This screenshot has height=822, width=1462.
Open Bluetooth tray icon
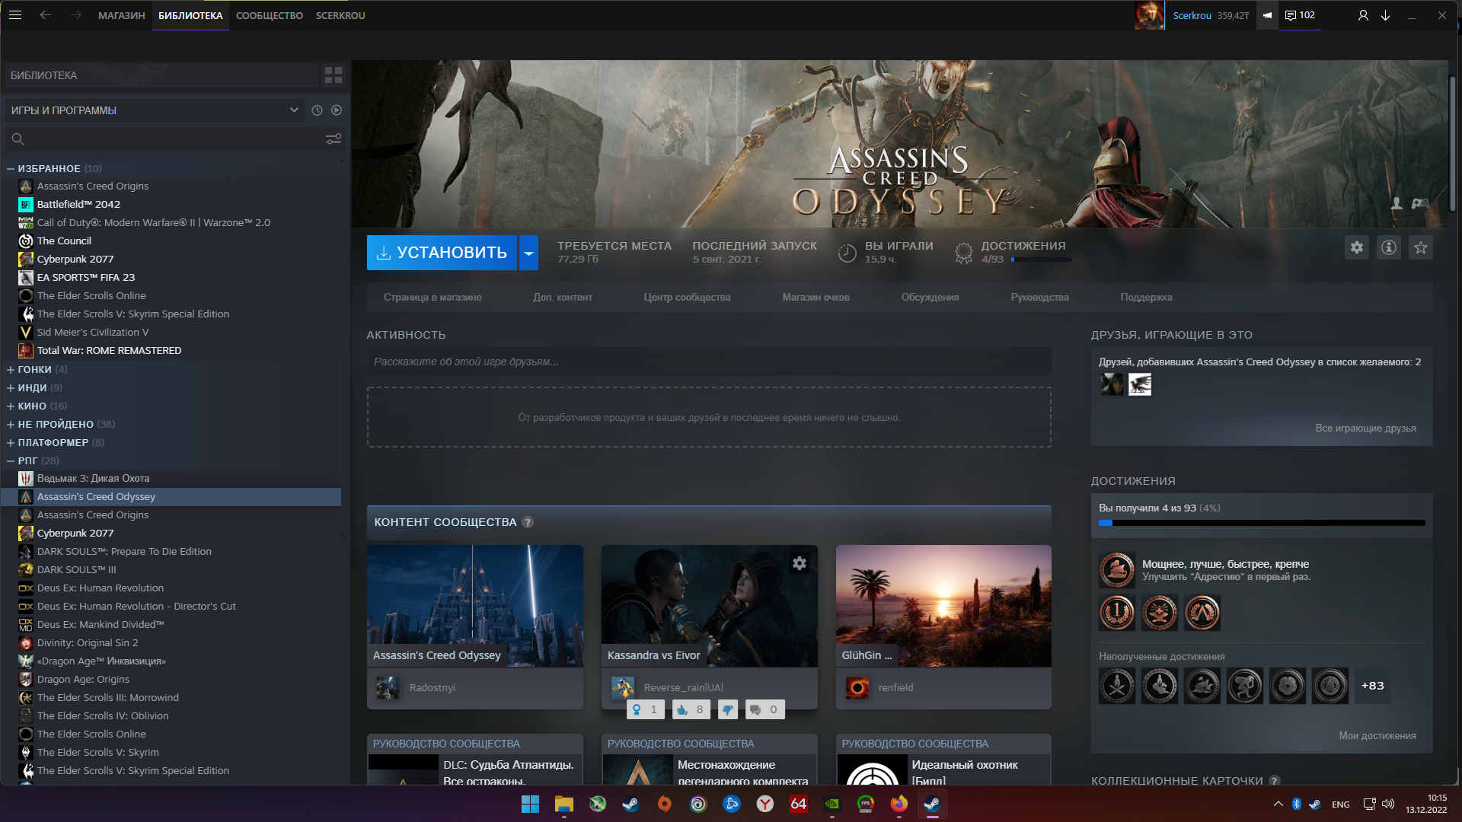(x=1297, y=804)
